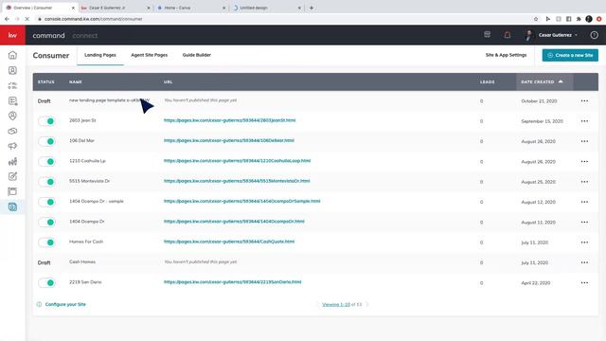Open the 2603JeanSt.html page URL
Image resolution: width=606 pixels, height=341 pixels.
tap(229, 120)
